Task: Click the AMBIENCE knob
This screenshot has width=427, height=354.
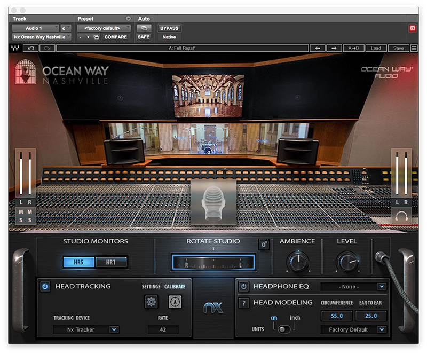Action: click(x=298, y=262)
